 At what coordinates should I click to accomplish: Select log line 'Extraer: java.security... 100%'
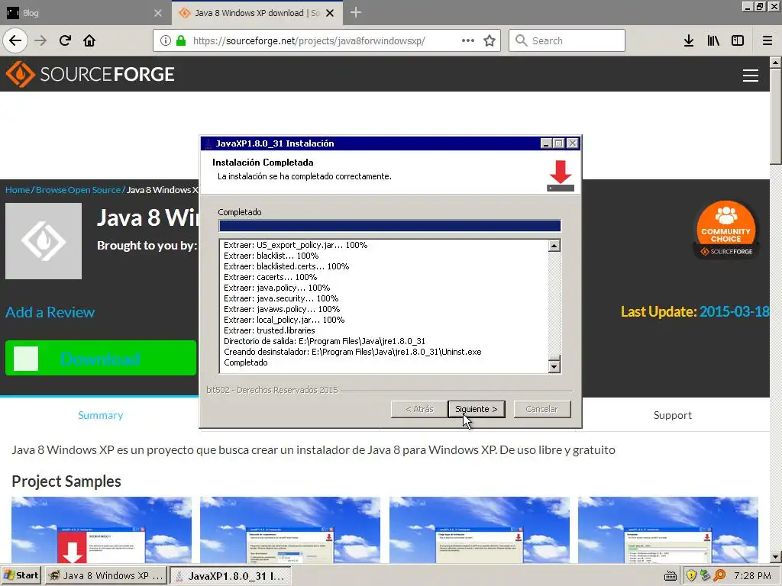pos(281,298)
